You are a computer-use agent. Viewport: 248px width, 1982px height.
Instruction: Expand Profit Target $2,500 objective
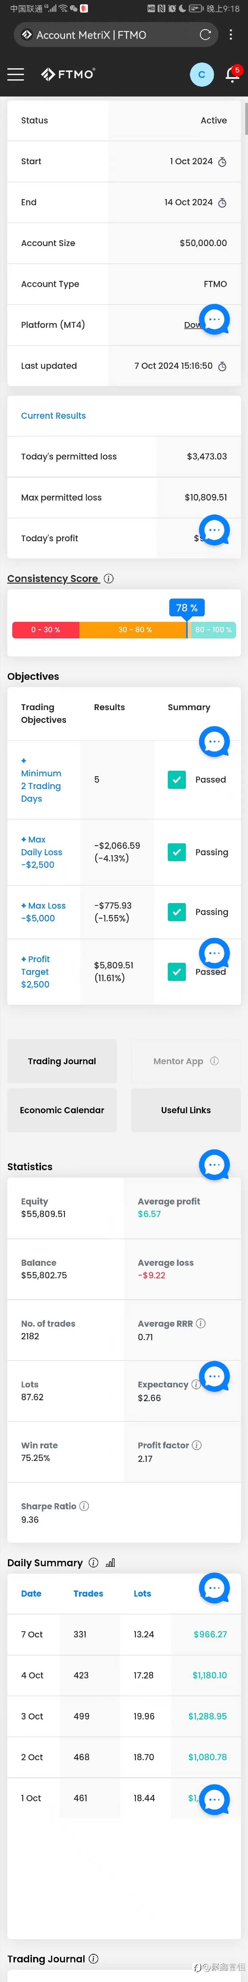click(36, 972)
